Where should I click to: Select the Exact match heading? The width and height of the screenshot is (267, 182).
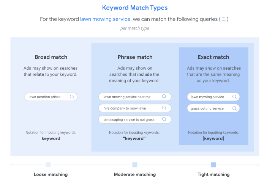tap(213, 57)
